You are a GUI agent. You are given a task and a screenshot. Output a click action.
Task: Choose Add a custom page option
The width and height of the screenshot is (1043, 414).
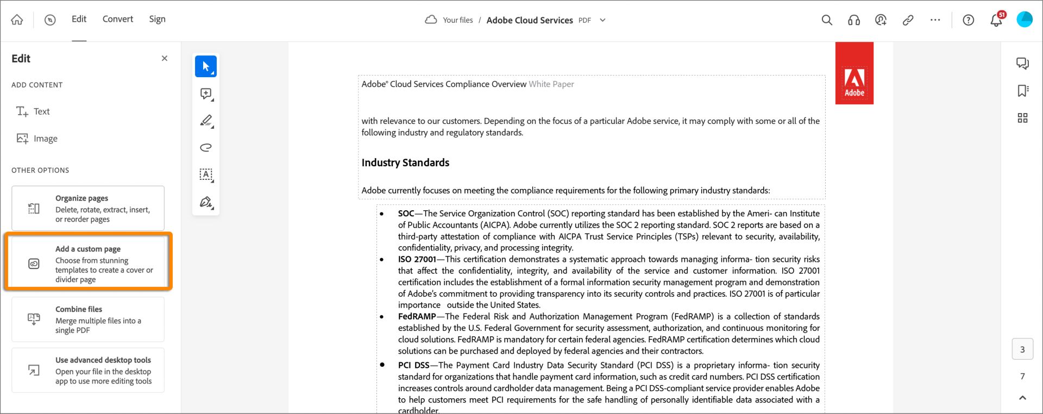(88, 264)
